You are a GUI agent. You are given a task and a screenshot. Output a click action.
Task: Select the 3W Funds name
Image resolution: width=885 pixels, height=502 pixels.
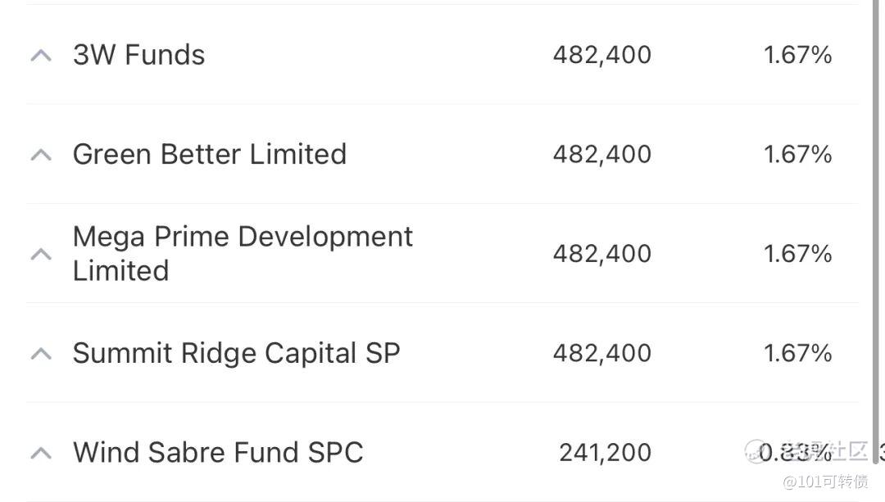[138, 55]
